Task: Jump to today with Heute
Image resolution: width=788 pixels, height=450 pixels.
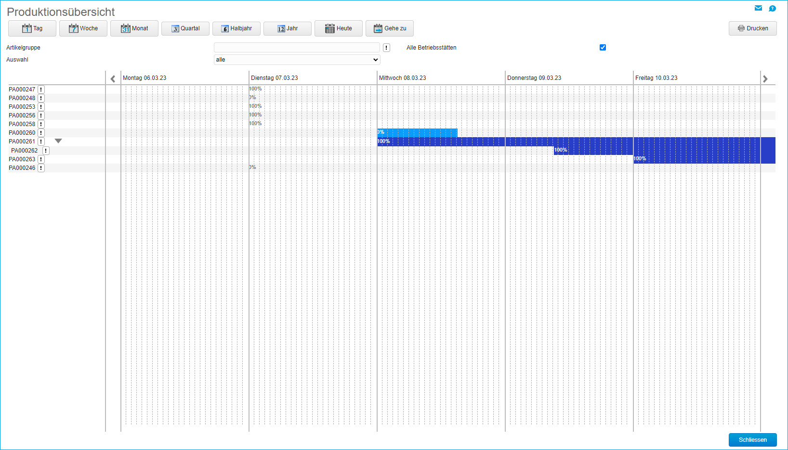Action: click(339, 28)
